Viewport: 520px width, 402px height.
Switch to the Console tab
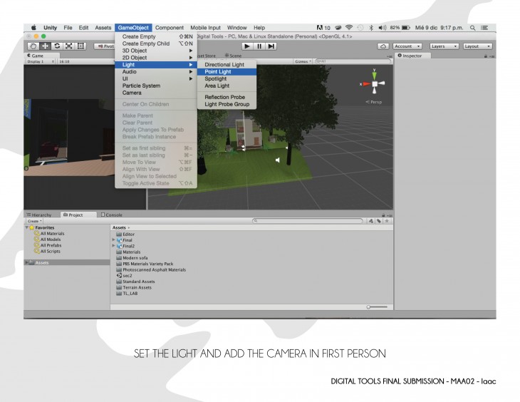113,215
